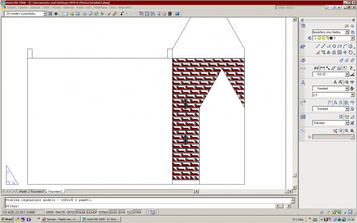Viewport: 357px width, 223px height.
Task: Choose the Rotate modify tool
Action: (351, 52)
